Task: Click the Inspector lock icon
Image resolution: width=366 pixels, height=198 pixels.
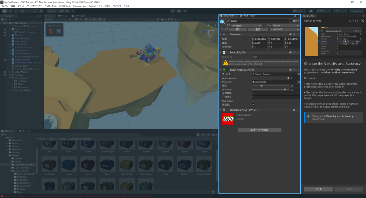Action: click(295, 16)
